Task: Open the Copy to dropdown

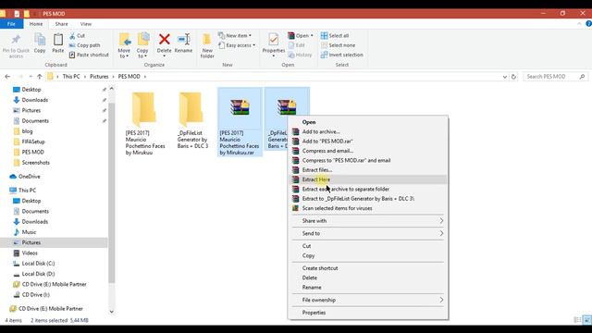Action: pos(142,45)
